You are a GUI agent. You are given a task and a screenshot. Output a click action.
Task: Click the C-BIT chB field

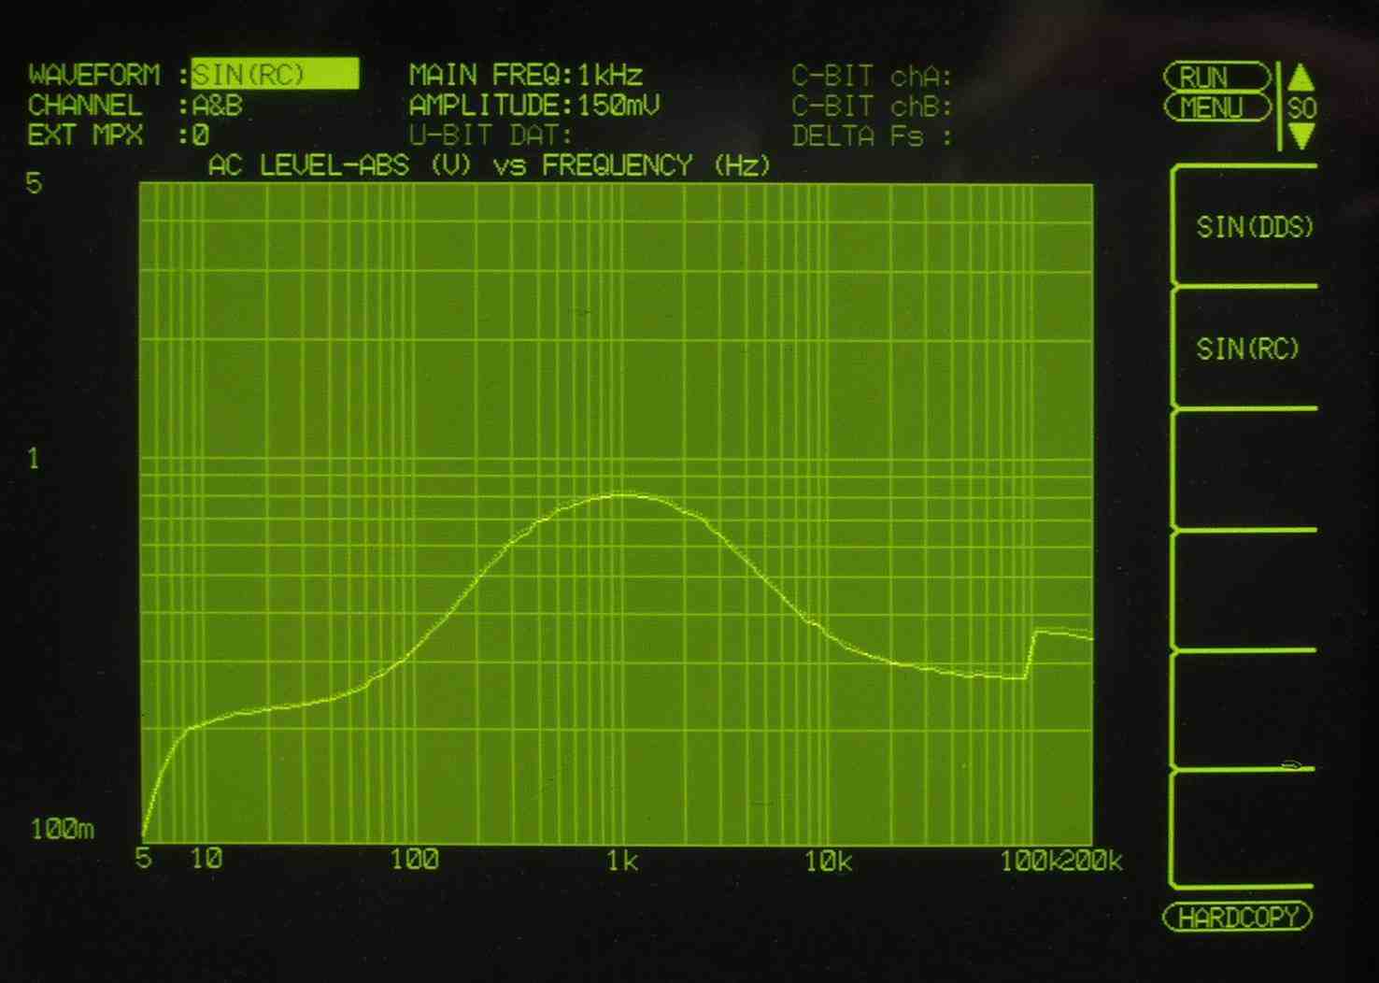coord(871,107)
